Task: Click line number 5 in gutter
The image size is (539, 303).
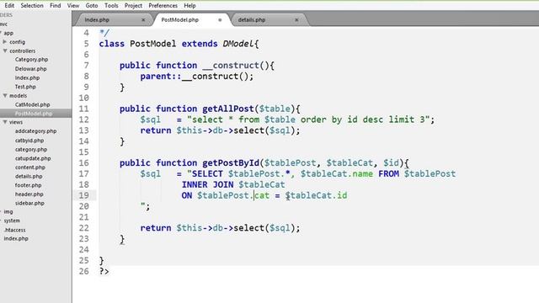Action: click(86, 44)
